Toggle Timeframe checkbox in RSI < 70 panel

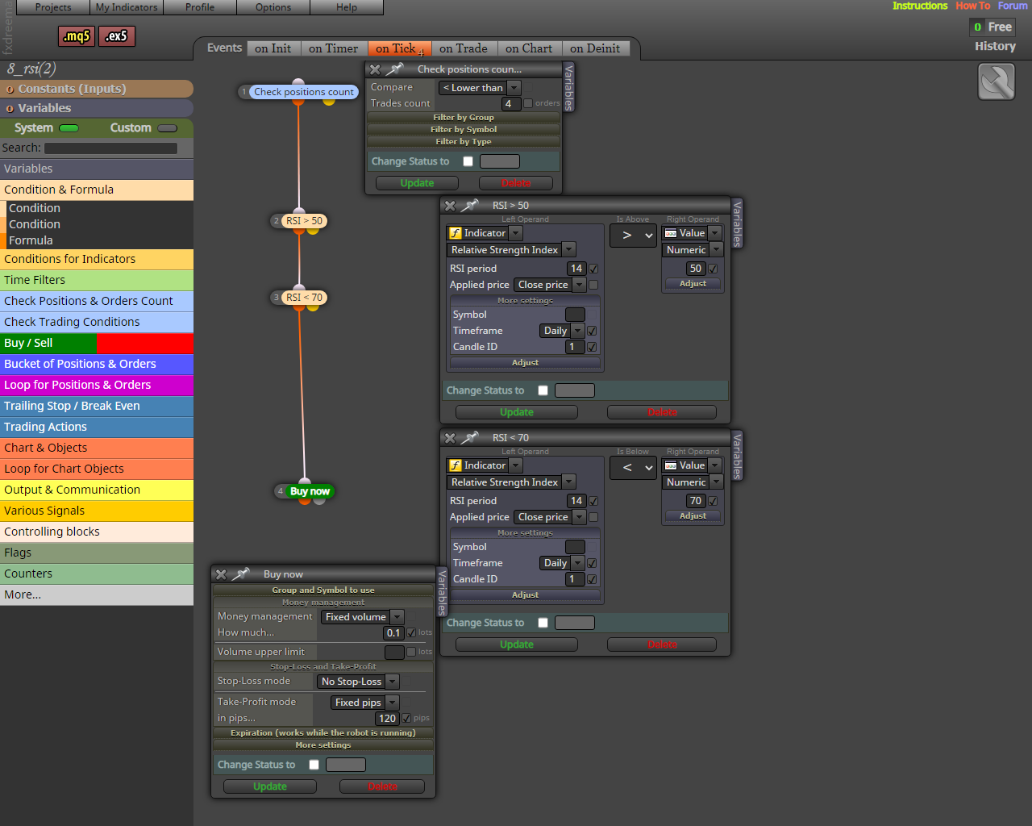coord(592,563)
